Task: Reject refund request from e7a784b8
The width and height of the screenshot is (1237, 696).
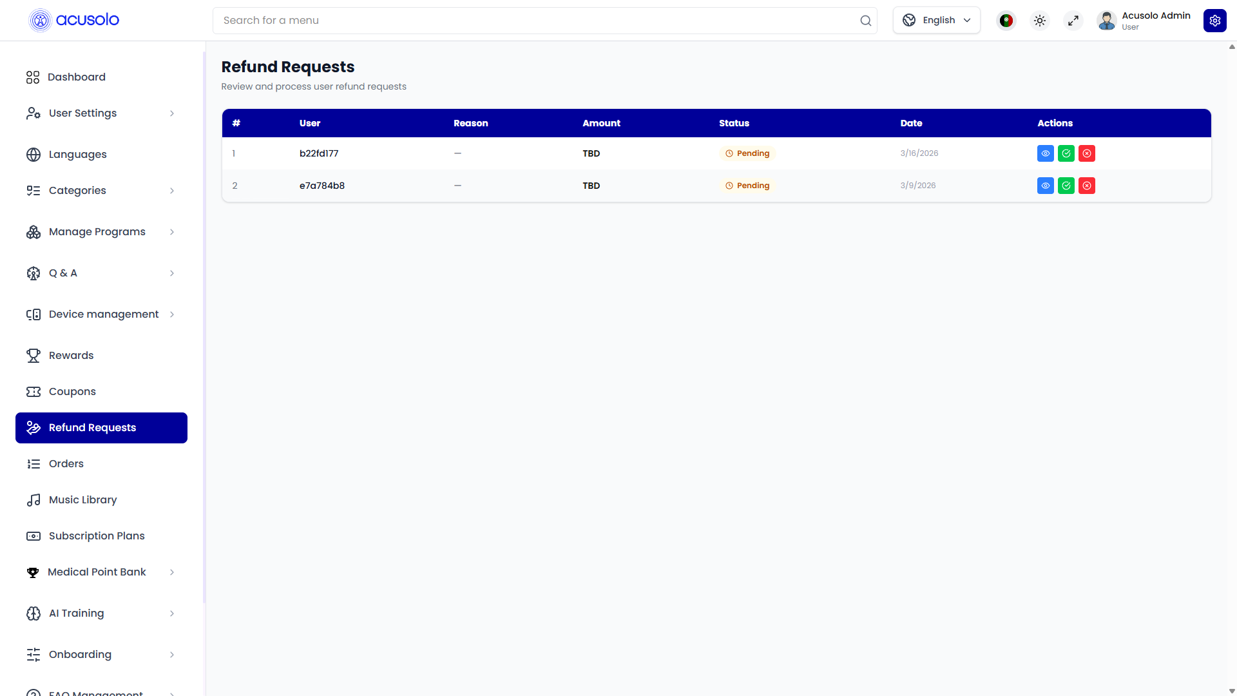Action: pos(1086,186)
